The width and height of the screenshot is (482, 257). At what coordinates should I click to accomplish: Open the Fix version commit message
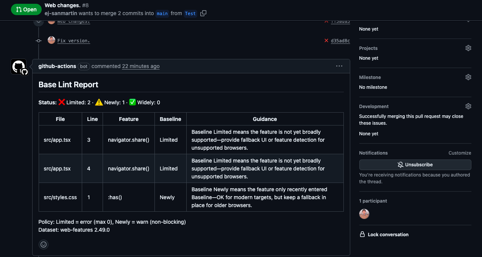(73, 41)
